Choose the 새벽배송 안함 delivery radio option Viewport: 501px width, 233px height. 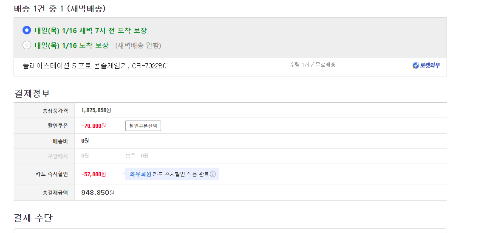(x=27, y=45)
